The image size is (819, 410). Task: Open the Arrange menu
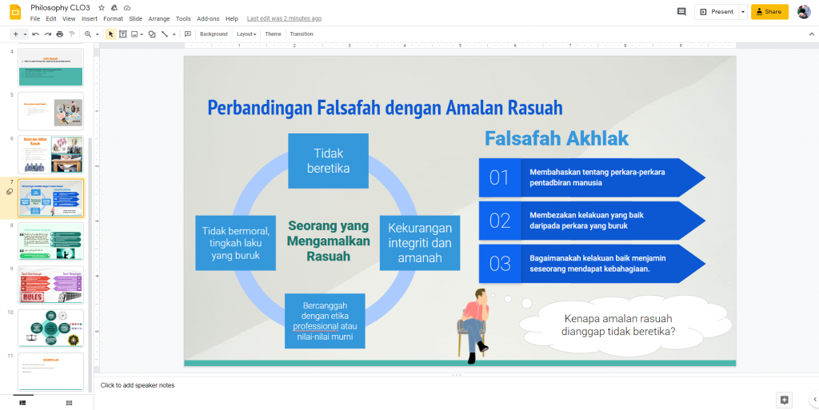pos(158,18)
